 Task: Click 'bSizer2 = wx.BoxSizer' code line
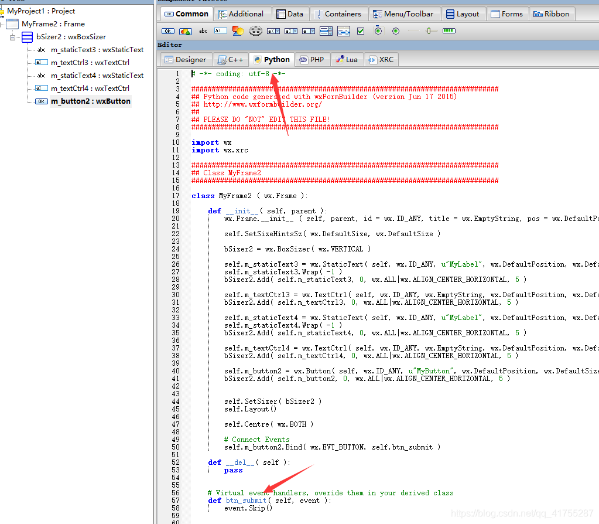point(297,249)
